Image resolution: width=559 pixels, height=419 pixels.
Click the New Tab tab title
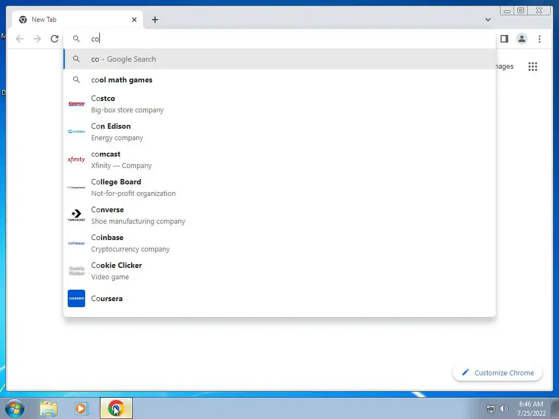click(44, 20)
